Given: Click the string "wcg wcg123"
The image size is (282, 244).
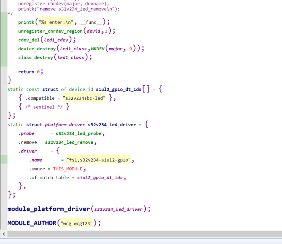Looking at the screenshot, I should coord(77,223).
